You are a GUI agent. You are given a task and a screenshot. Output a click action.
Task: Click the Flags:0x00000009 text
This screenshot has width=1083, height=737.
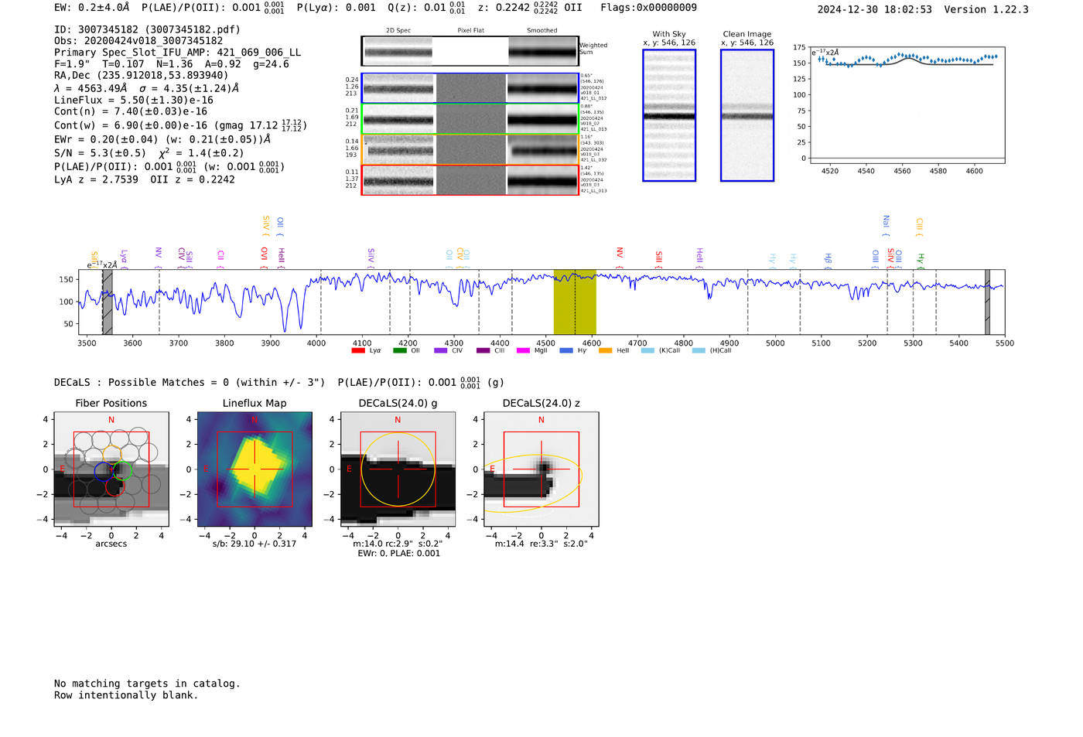(x=648, y=8)
